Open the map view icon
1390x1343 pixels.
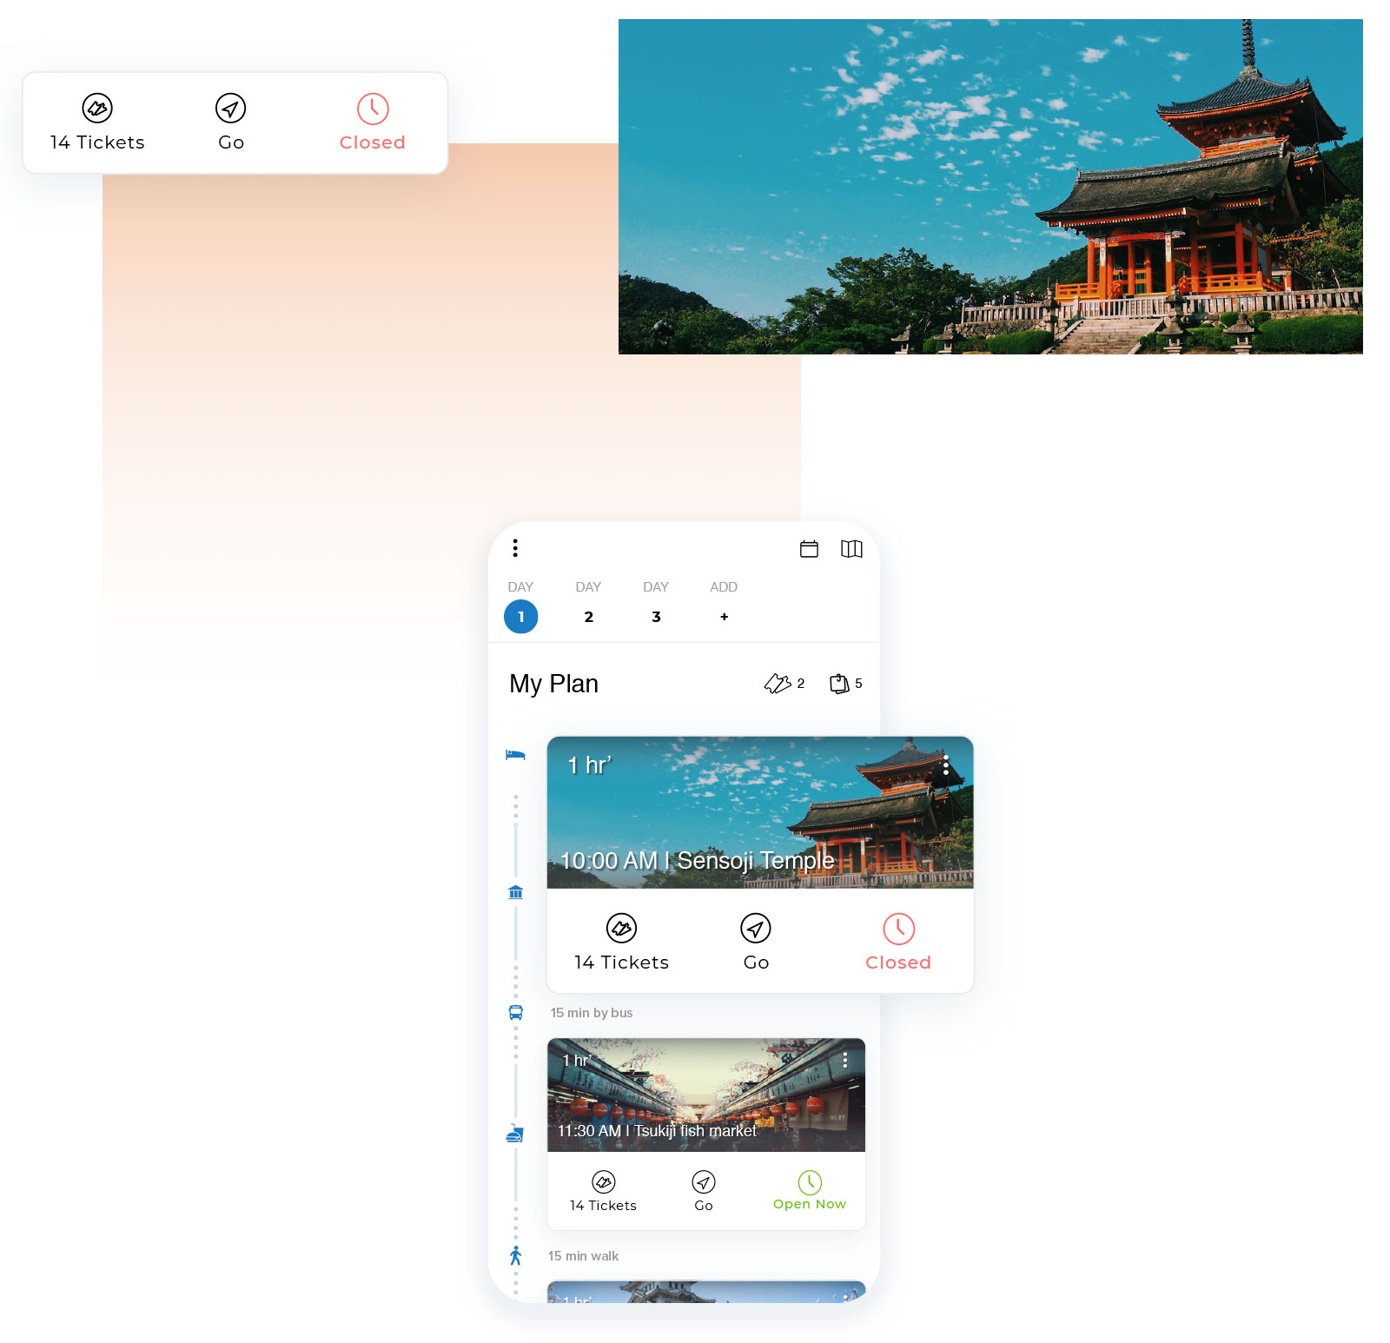tap(851, 549)
